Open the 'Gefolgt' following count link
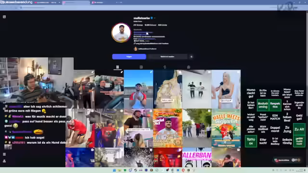308x173 pixels. 163,25
